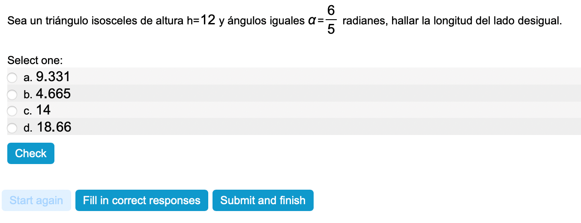
Task: Click the answer text 4.665
Action: (x=53, y=94)
